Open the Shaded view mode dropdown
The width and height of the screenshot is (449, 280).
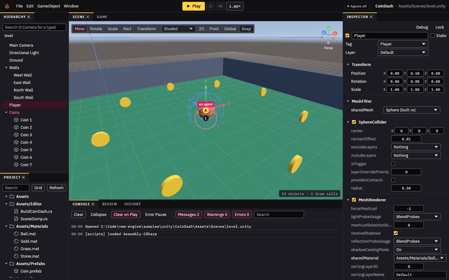coord(178,29)
